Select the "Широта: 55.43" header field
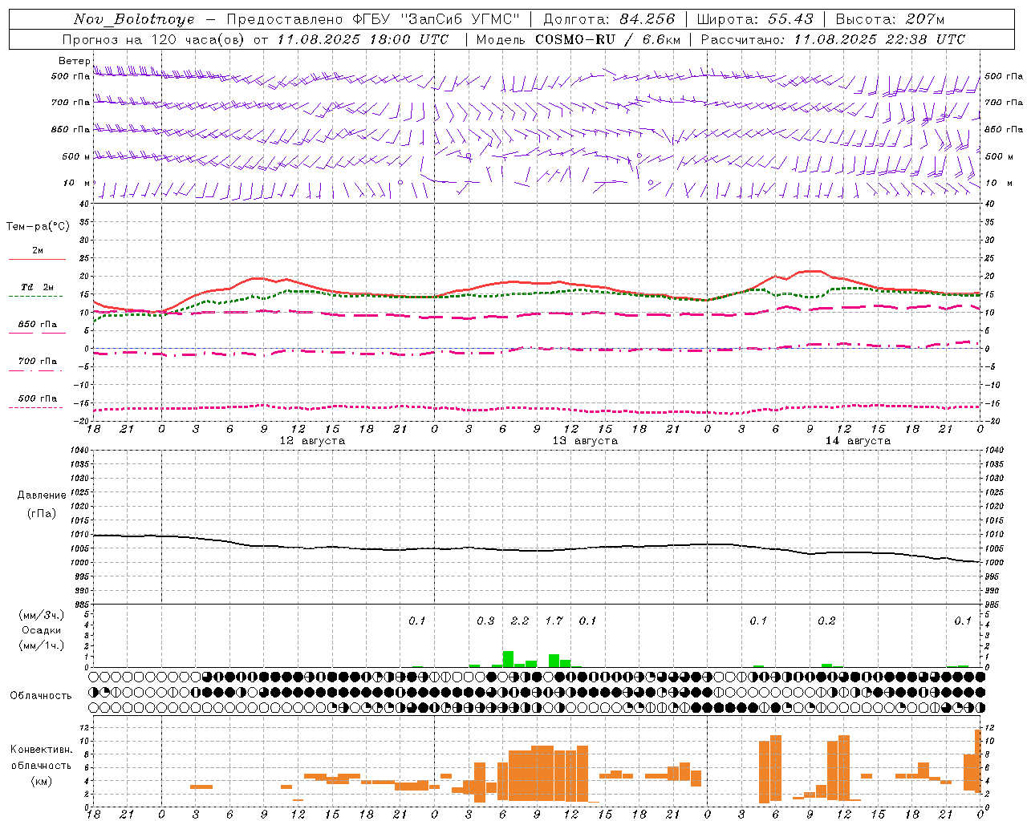The image size is (1027, 821). tap(754, 19)
